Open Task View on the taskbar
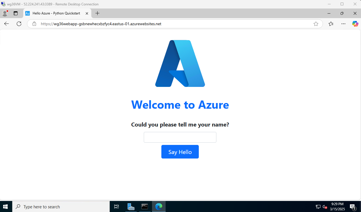 click(116, 207)
